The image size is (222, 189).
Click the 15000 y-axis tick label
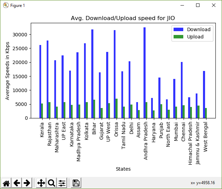pos(20,76)
